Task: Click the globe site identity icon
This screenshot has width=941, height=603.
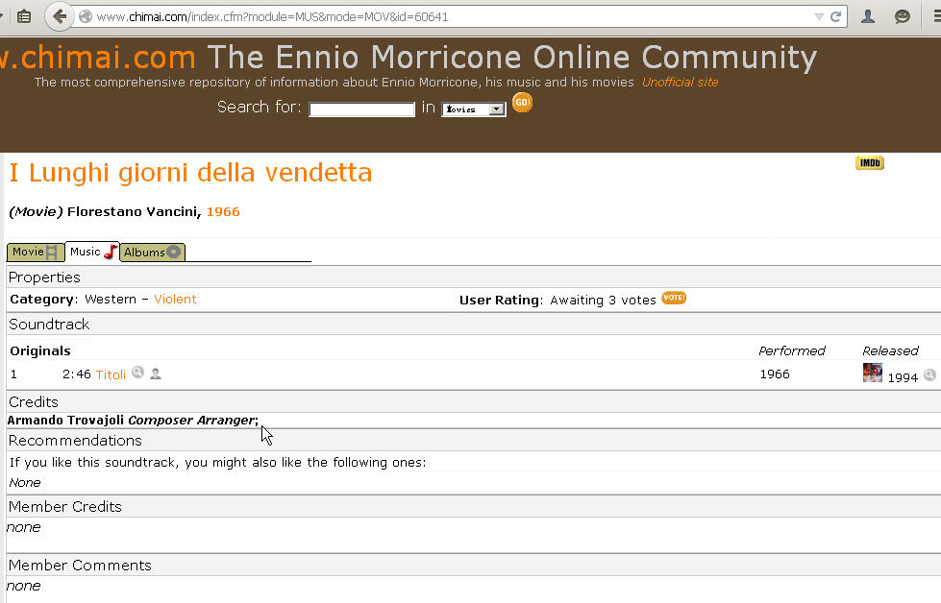Action: tap(86, 16)
